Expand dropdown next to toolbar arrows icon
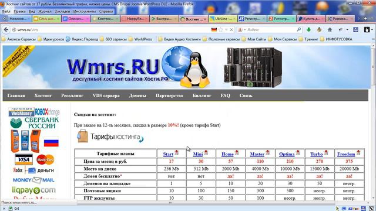 347,30
